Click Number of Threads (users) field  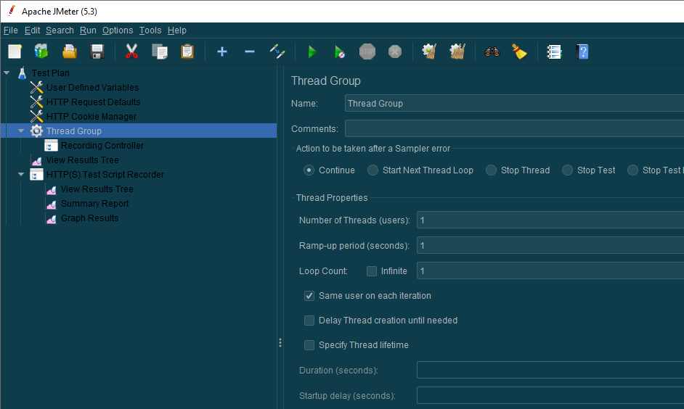pos(550,220)
